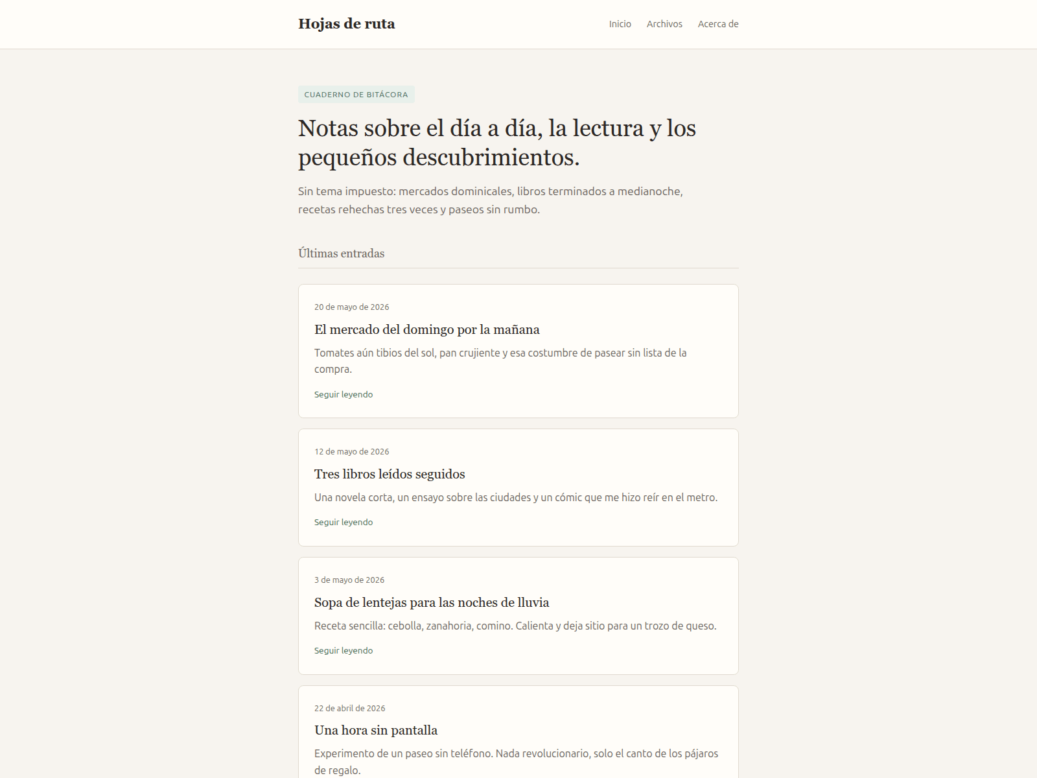Click the date 22 de abril de 2026
The image size is (1037, 778).
pos(350,709)
